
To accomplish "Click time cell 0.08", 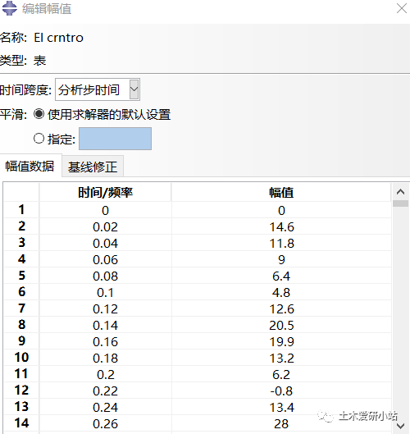I will coord(105,276).
